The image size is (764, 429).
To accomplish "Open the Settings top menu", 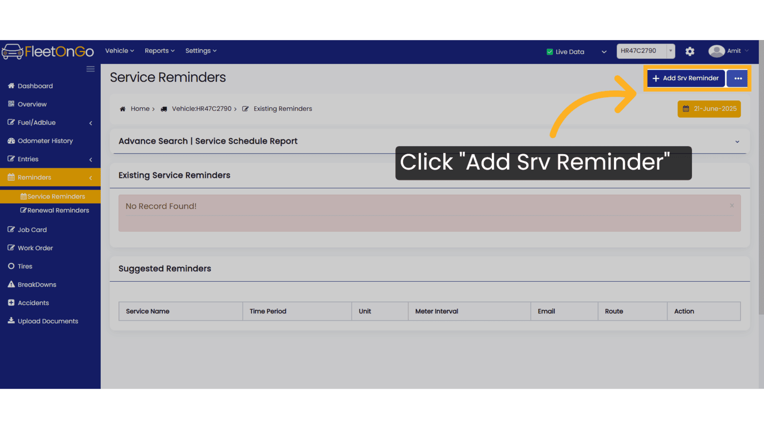I will tap(201, 51).
